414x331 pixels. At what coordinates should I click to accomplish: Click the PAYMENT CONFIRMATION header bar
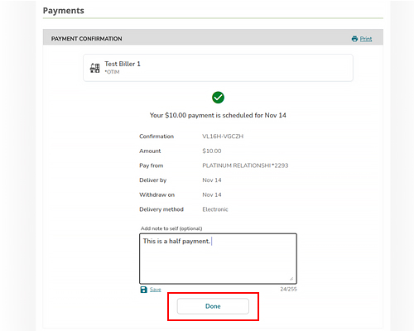point(213,37)
